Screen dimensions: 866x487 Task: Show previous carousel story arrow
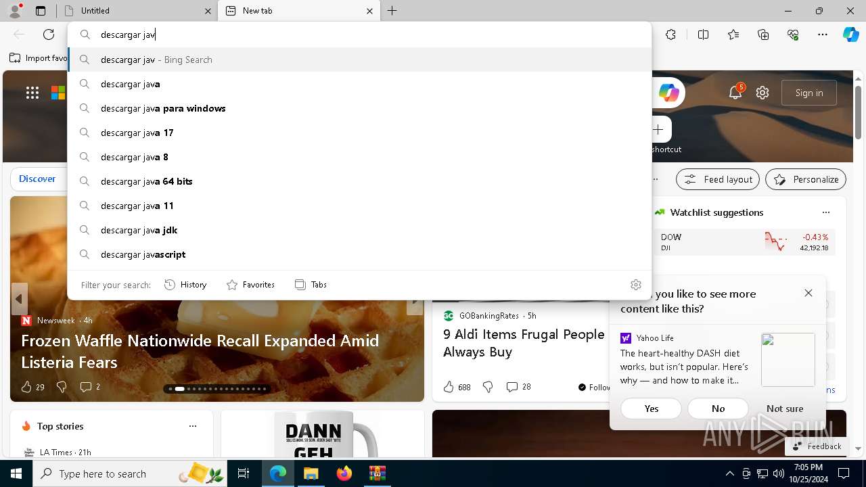tap(19, 298)
